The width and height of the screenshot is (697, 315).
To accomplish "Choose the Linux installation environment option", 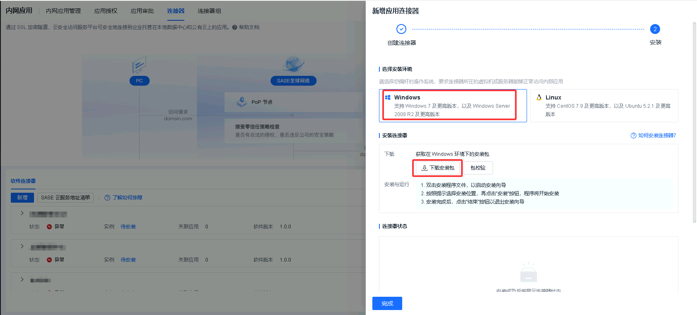I will (604, 106).
